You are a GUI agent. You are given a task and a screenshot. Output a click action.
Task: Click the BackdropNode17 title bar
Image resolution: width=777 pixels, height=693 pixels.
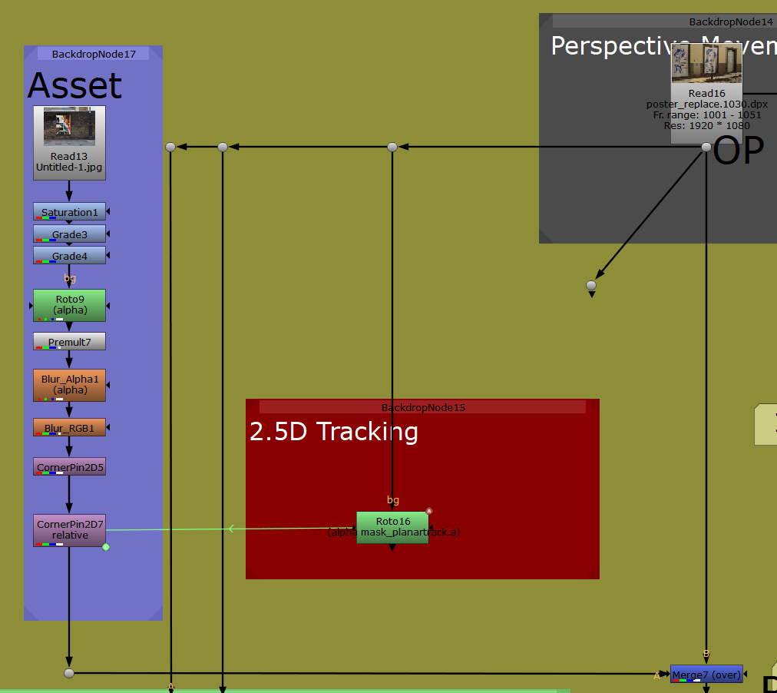click(93, 54)
